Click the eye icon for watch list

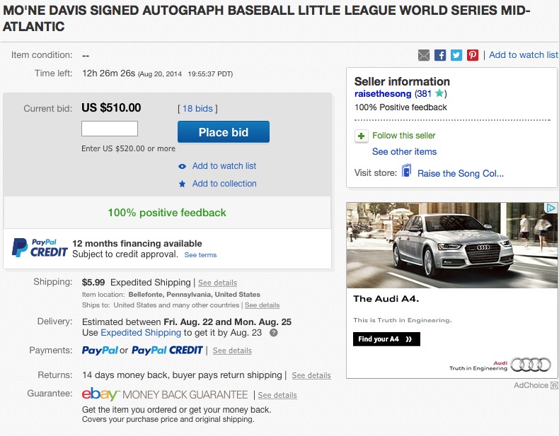tap(182, 166)
